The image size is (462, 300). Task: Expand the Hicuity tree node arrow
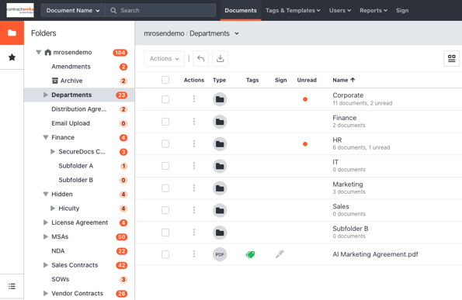[x=53, y=209]
